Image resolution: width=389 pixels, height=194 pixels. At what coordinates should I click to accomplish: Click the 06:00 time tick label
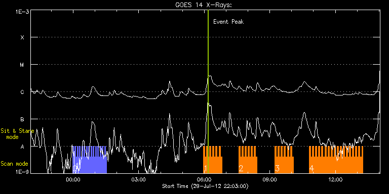[x=204, y=180]
